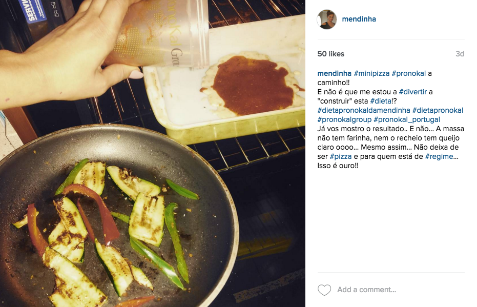
Task: Open the #pronokalgroup hashtag
Action: point(344,119)
